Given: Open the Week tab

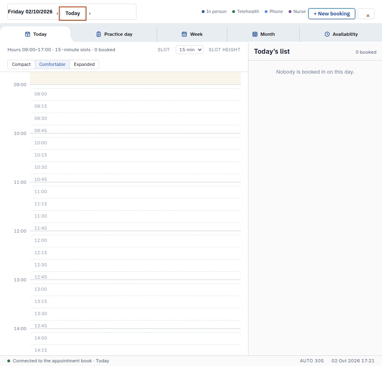Looking at the screenshot, I should click(x=192, y=34).
